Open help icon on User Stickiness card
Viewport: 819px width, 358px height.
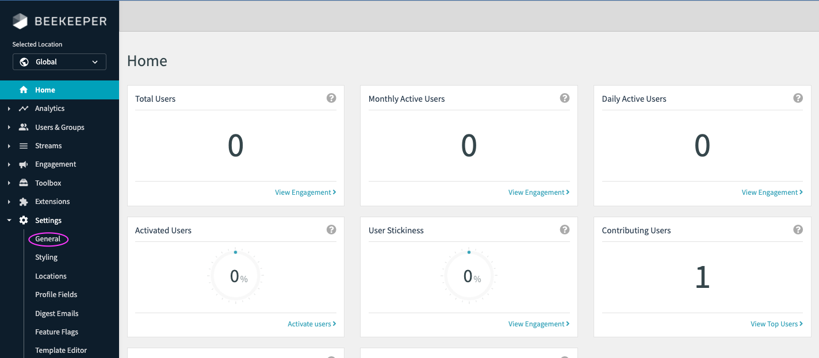coord(565,230)
